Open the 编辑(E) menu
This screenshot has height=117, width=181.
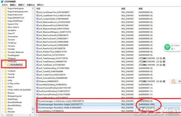point(13,5)
